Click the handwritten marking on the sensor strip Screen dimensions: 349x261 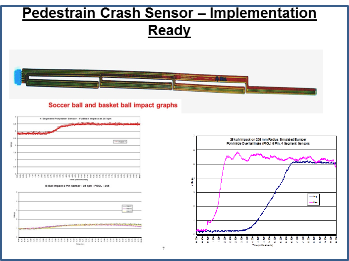(x=221, y=78)
